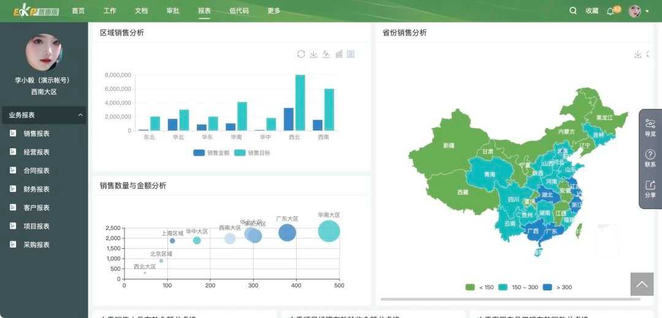This screenshot has width=662, height=318.
Task: Toggle the > 300 map legend range
Action: 557,287
